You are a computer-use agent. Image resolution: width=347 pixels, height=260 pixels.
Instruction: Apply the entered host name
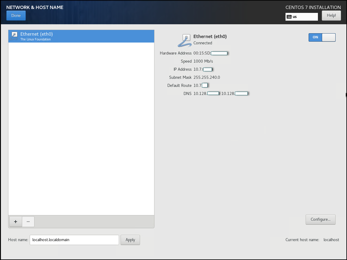130,240
